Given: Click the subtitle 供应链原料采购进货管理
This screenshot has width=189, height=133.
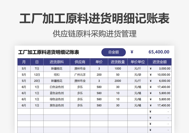Looking at the screenshot, I should click(94, 34).
